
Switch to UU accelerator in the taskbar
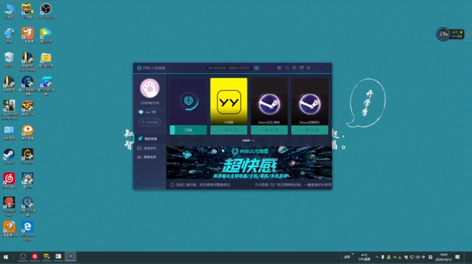point(70,257)
